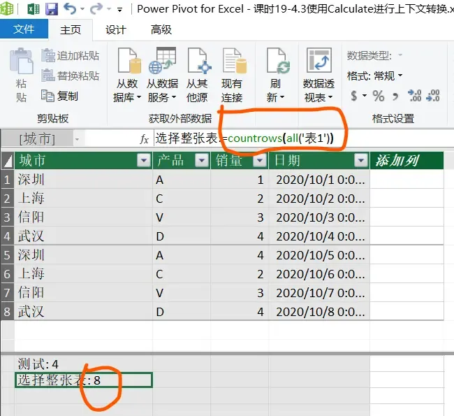Open the Redo history dropdown arrow
The width and height of the screenshot is (454, 416).
point(109,9)
